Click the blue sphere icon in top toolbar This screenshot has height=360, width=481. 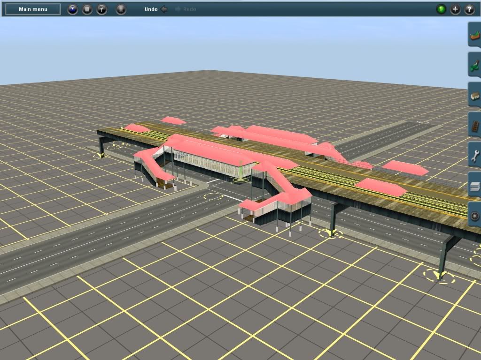pyautogui.click(x=73, y=9)
